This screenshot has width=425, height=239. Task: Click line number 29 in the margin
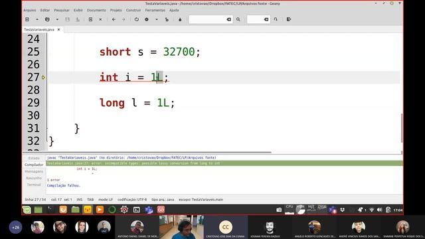(33, 103)
